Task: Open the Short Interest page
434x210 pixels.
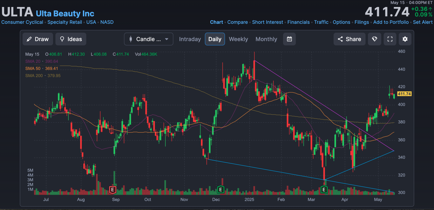Action: (268, 22)
